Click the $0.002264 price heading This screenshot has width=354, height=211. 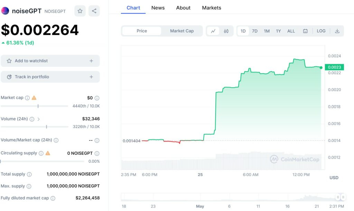[40, 30]
